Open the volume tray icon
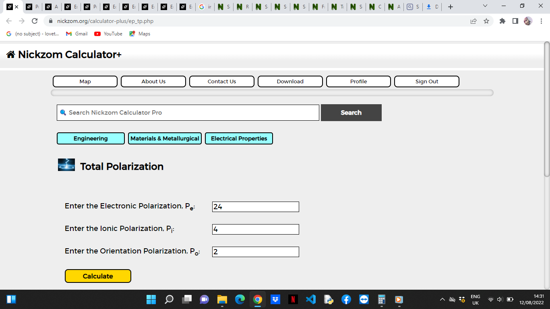 click(500, 299)
